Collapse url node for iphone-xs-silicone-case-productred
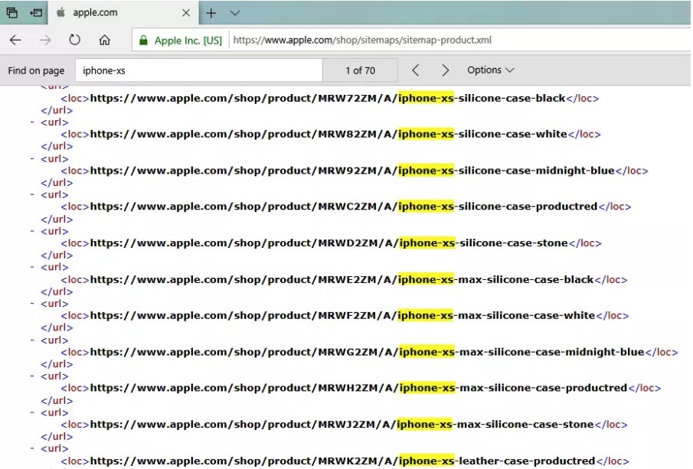 32,194
